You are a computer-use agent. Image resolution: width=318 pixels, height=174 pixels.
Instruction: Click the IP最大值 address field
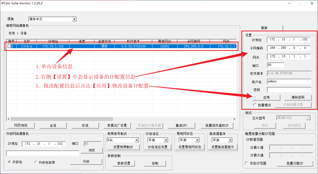pyautogui.click(x=291, y=155)
